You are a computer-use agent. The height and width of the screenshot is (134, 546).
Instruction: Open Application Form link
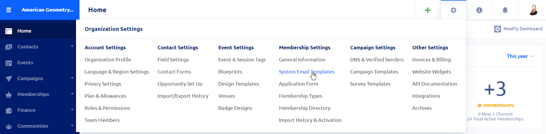click(299, 84)
